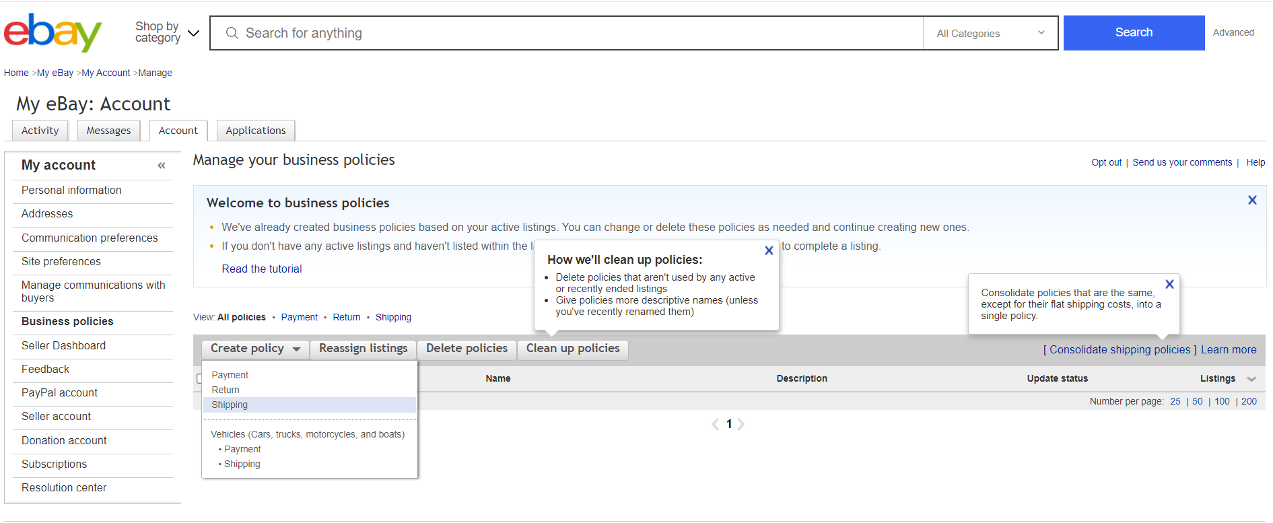Image resolution: width=1273 pixels, height=523 pixels.
Task: Open PayPal account in sidebar
Action: pyautogui.click(x=59, y=393)
